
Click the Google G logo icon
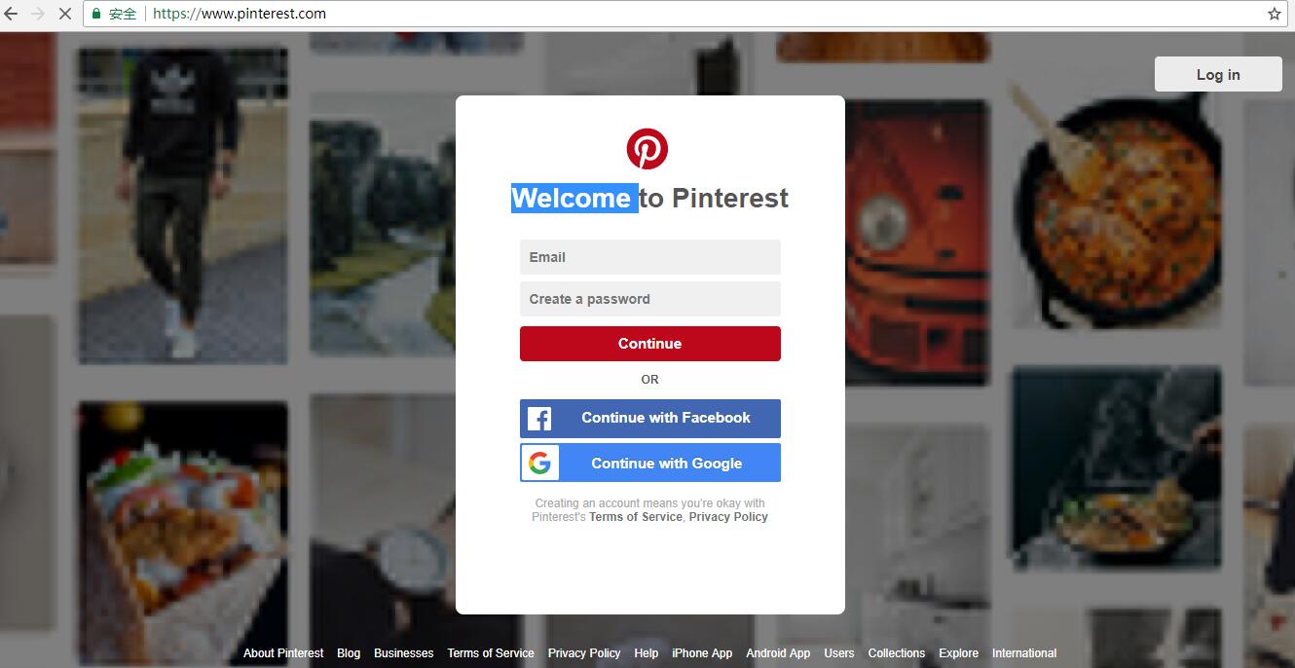(539, 463)
